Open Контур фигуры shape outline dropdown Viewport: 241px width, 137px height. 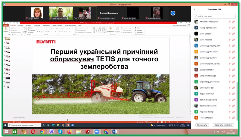tap(126, 30)
